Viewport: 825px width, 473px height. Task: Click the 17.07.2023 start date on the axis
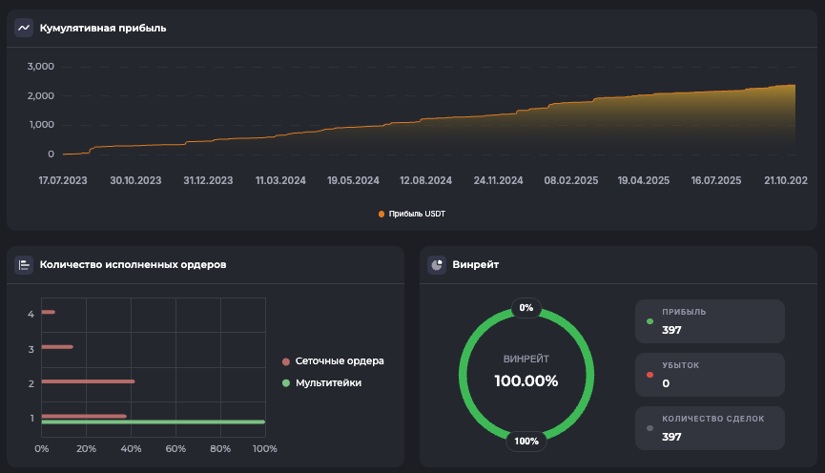[x=63, y=179]
